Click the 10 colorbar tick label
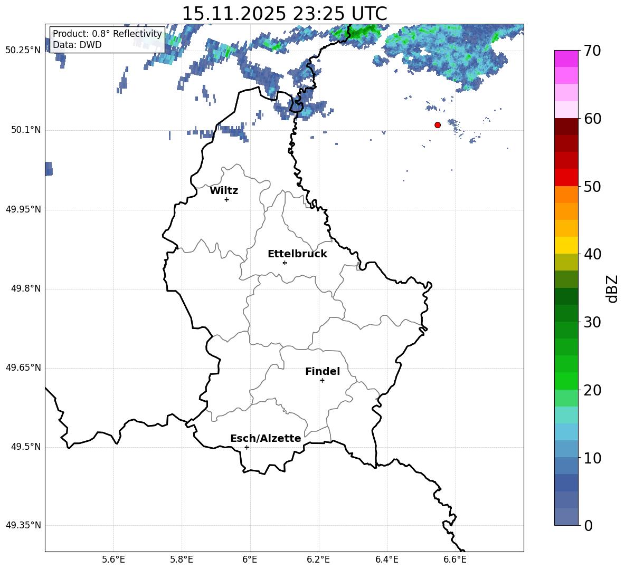This screenshot has width=625, height=570. coord(593,458)
